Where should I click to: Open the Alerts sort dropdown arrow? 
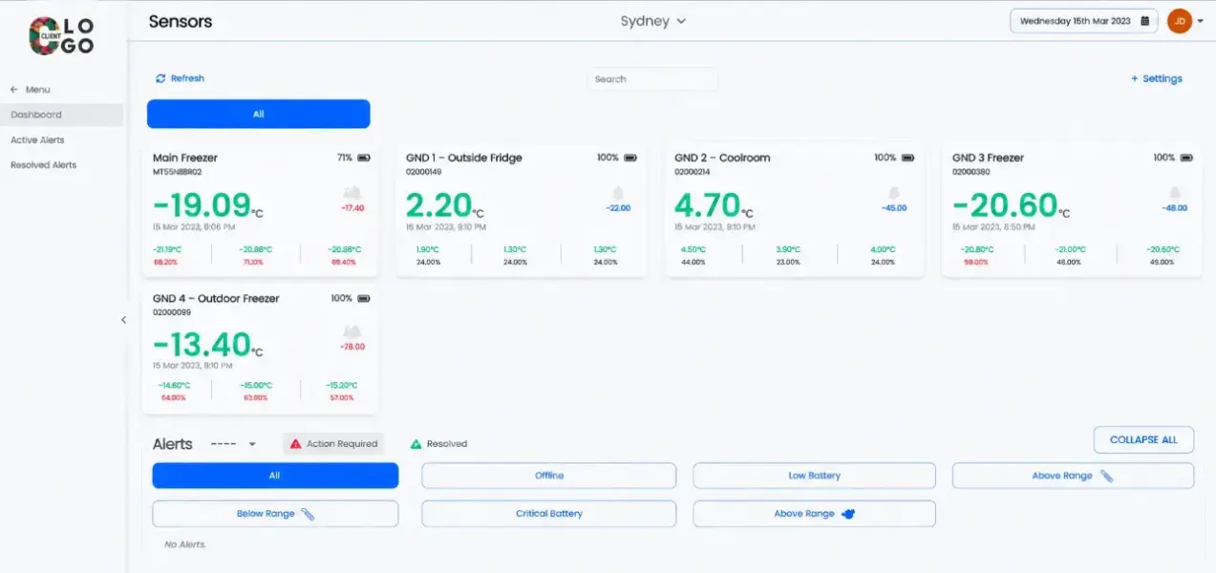point(252,444)
